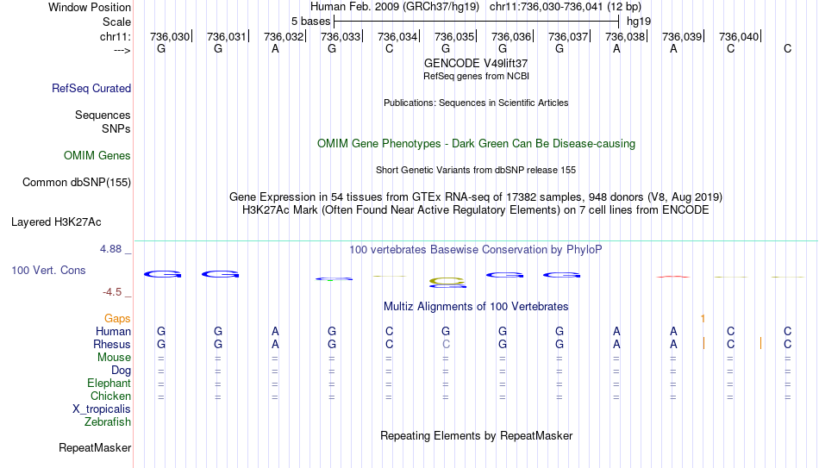Click the SNPs track label
Viewport: 819px width, 468px height.
116,128
